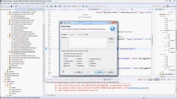This screenshot has width=177, height=99.
Task: Switch to the checkout.jsp editor tab
Action: [x=94, y=10]
